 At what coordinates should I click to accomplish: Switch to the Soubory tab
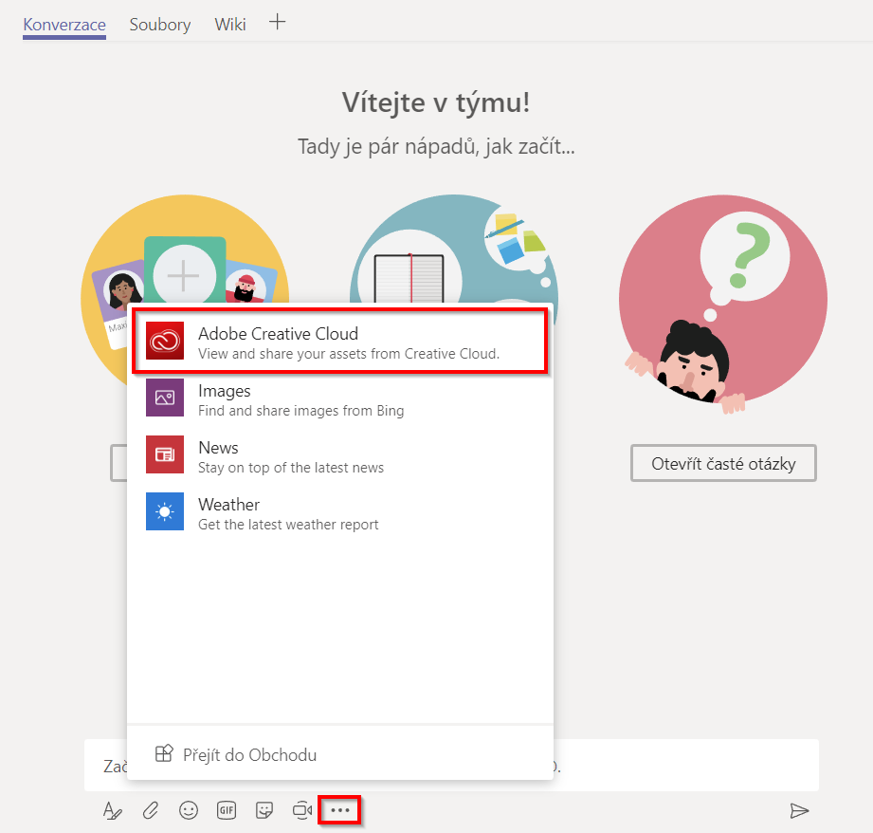(x=159, y=25)
